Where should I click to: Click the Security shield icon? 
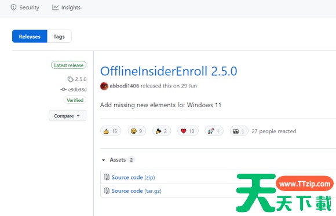tap(13, 8)
